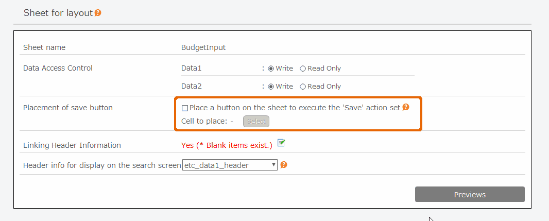549x221 pixels.
Task: Click the 'Placement of save button' label
Action: point(68,108)
